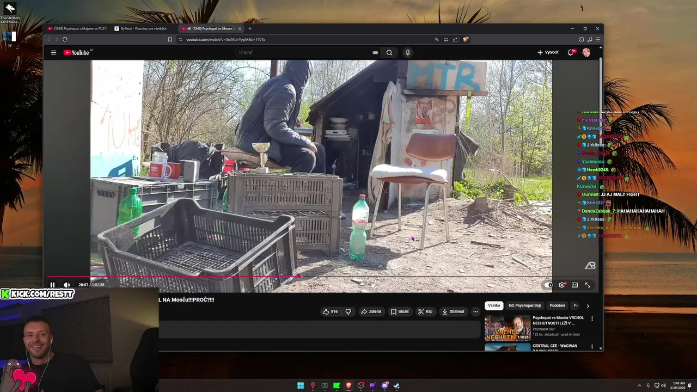Open Brave browser from taskbar
Viewport: 697px width, 392px height.
(x=348, y=385)
